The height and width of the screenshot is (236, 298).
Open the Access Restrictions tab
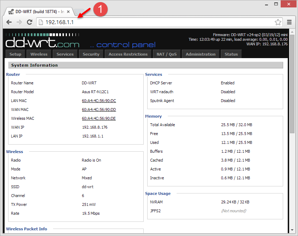point(128,54)
